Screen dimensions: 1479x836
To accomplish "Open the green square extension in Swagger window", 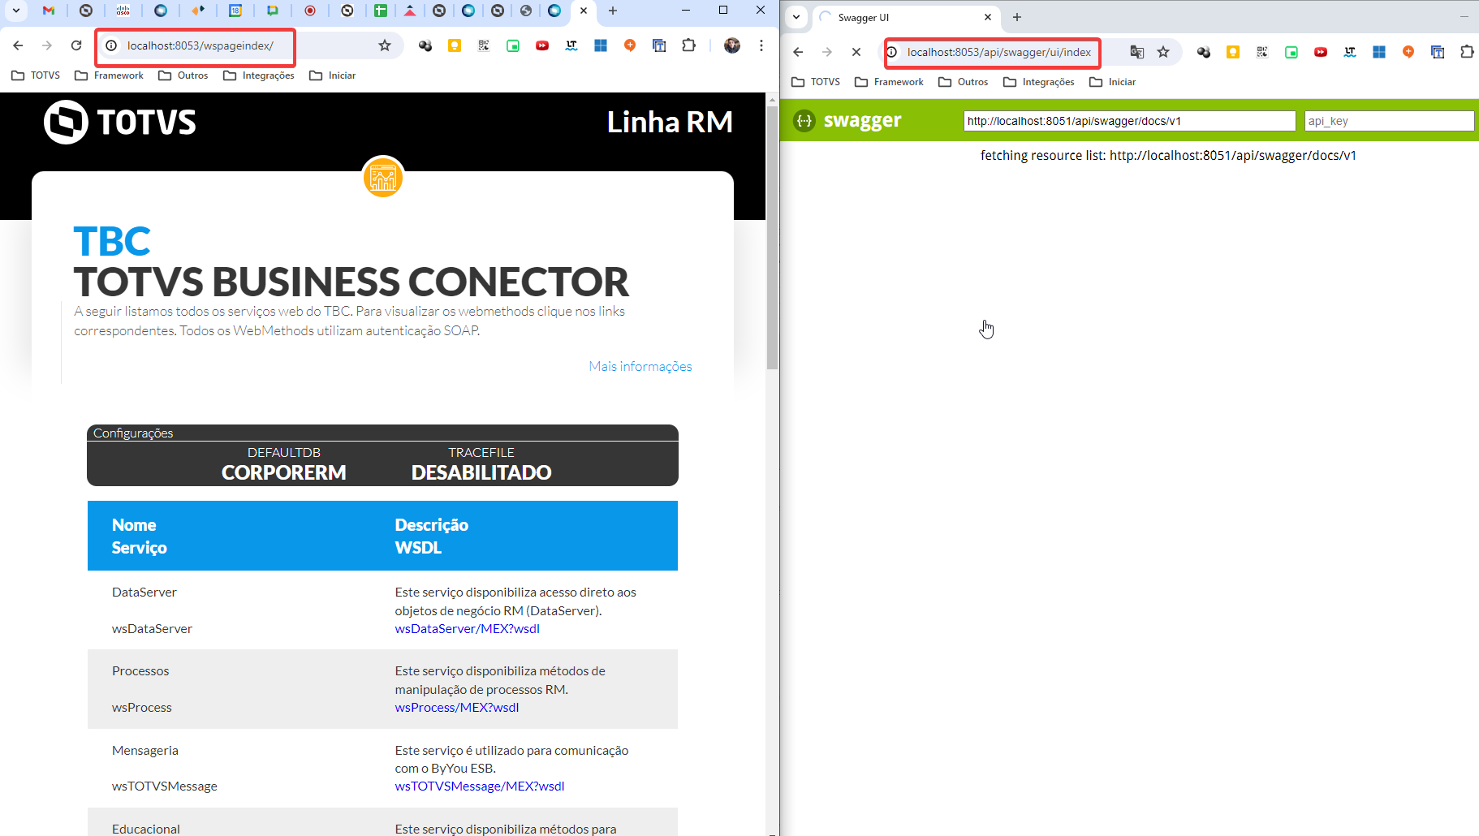I will [x=1291, y=52].
